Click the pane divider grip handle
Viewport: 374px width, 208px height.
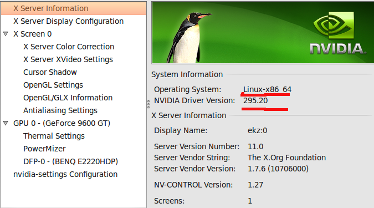click(148, 104)
